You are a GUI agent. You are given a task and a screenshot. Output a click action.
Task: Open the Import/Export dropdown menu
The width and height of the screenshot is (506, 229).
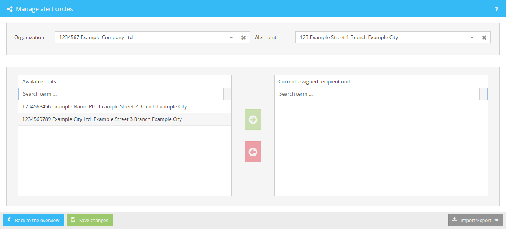[476, 220]
